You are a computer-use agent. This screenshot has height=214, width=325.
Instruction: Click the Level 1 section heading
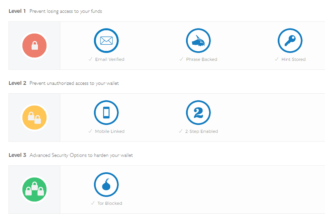click(x=17, y=11)
